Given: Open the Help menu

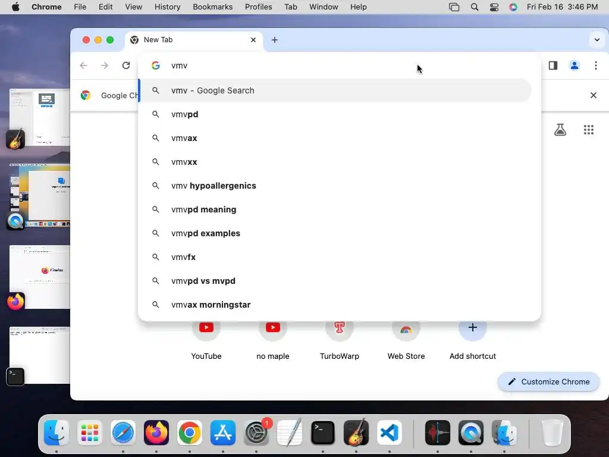Looking at the screenshot, I should pos(358,7).
